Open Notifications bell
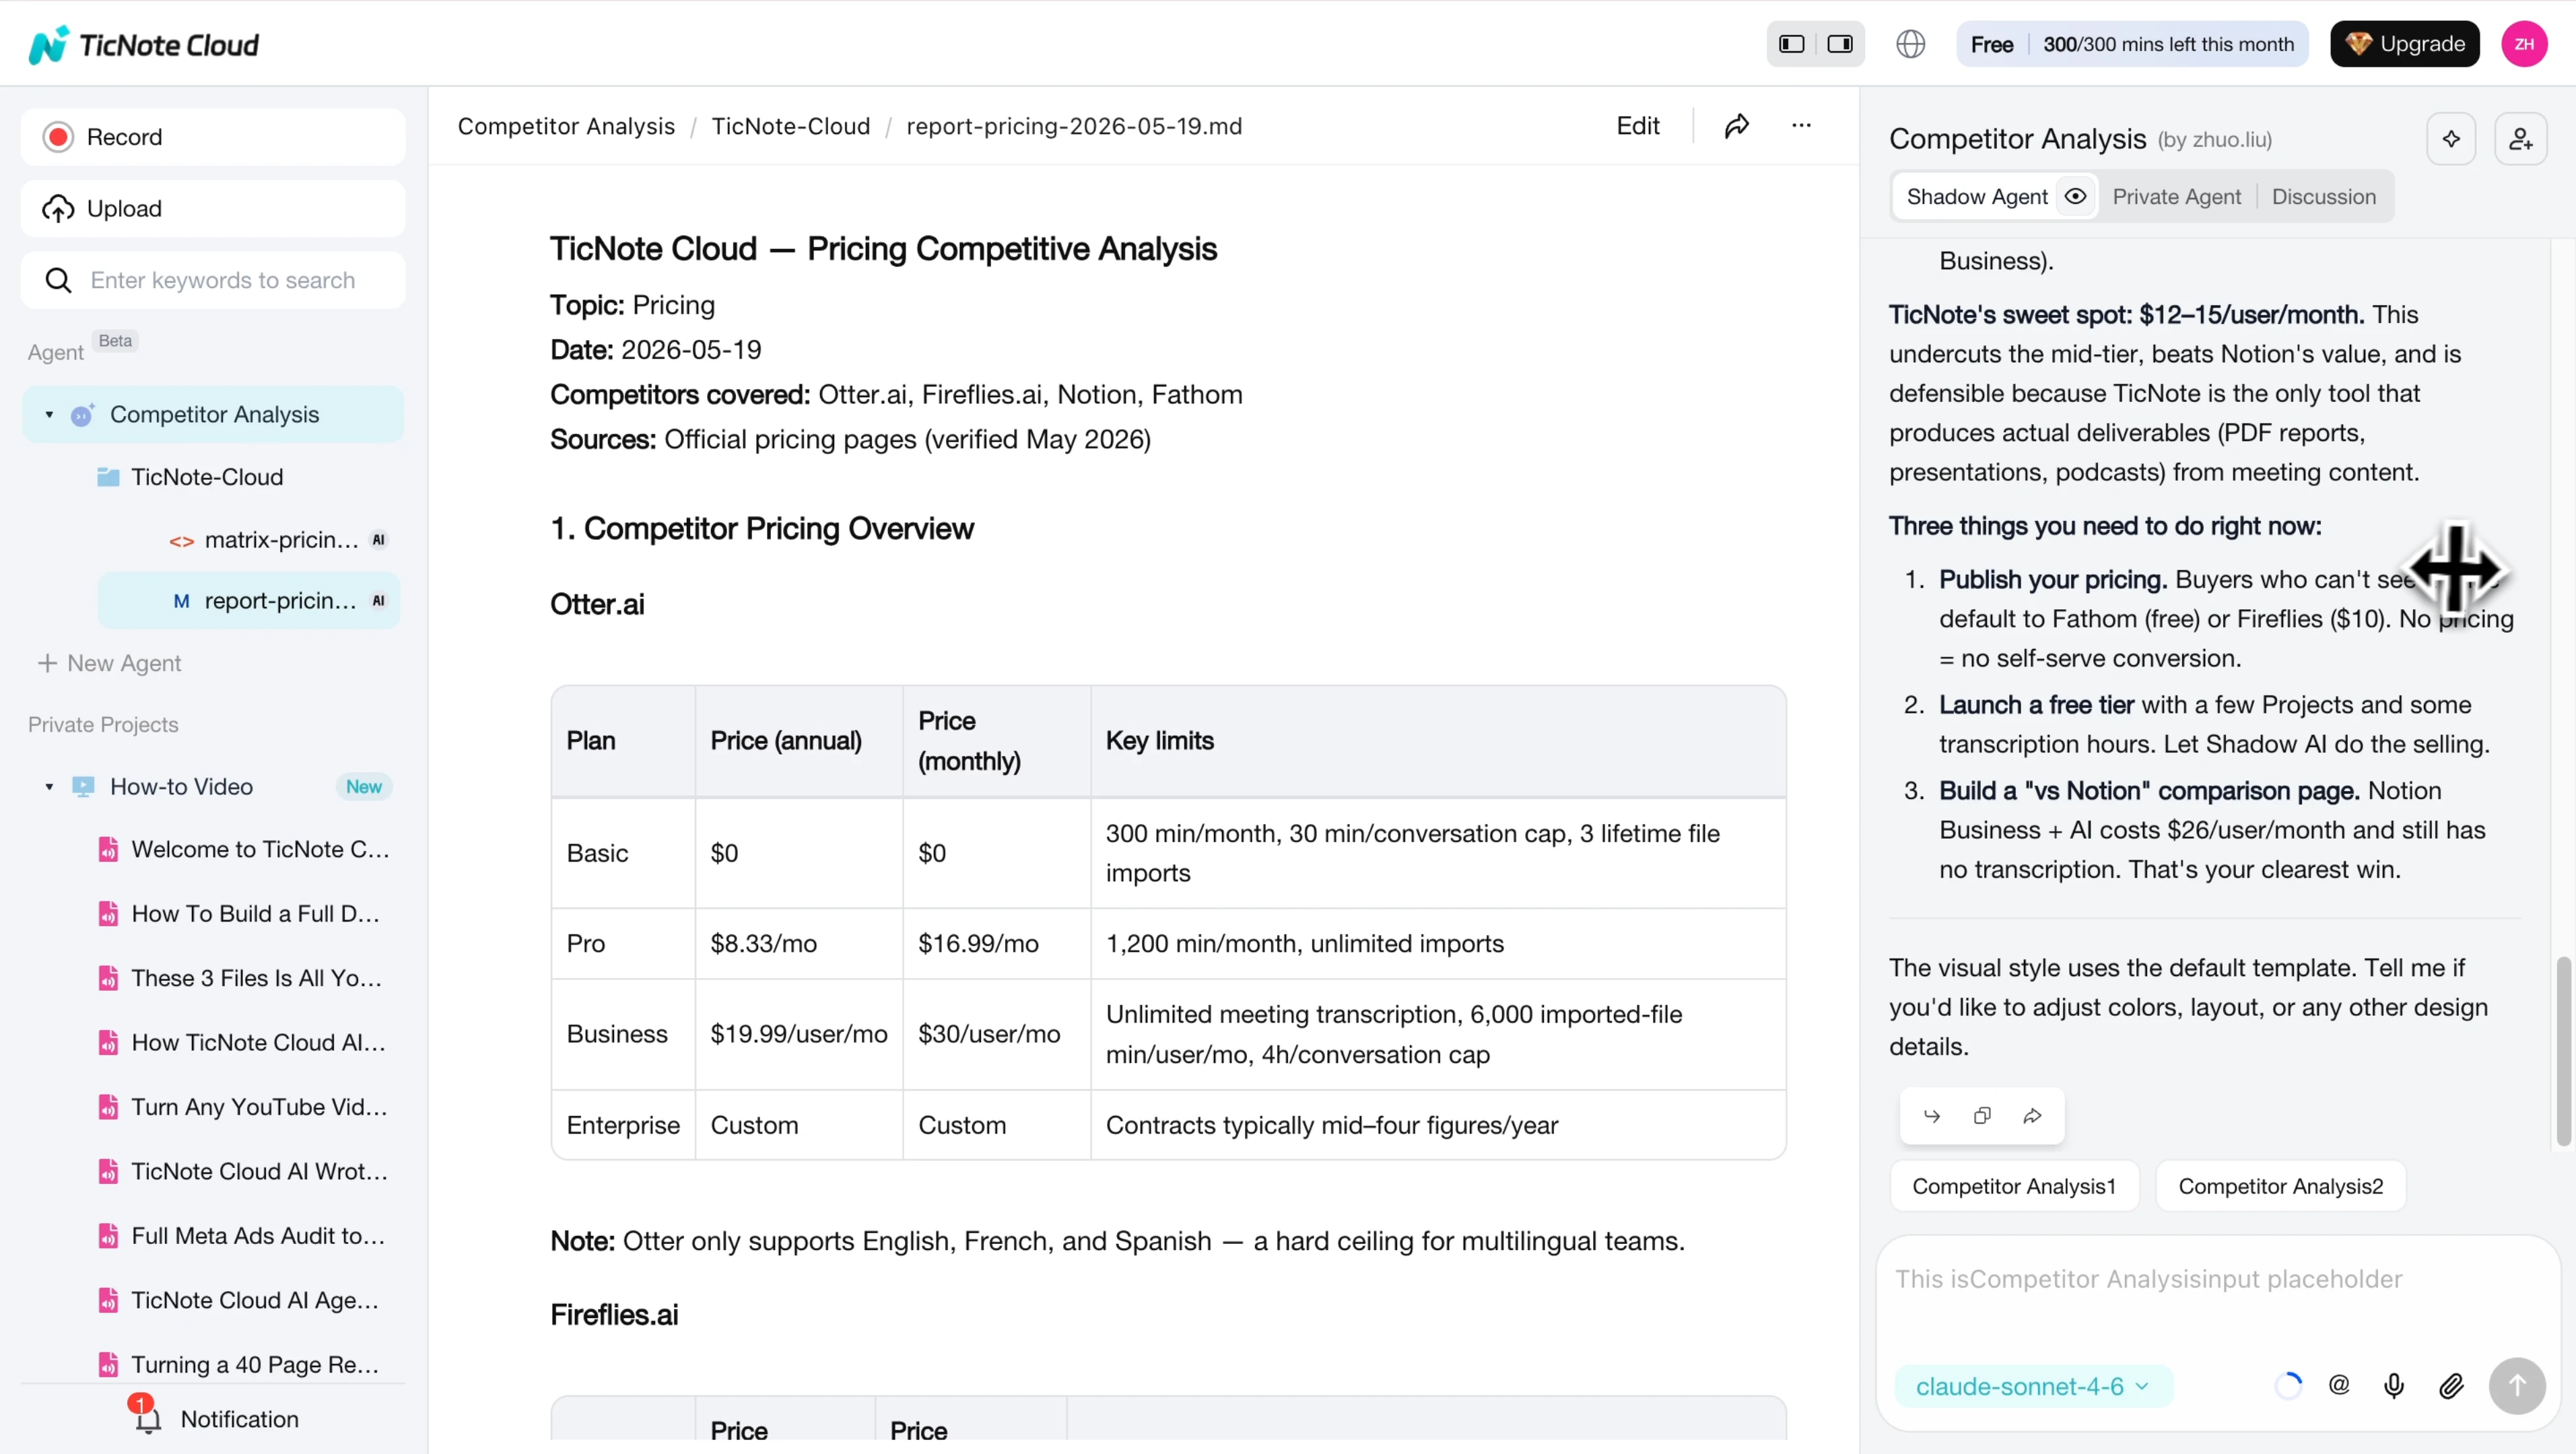2576x1454 pixels. (x=148, y=1417)
